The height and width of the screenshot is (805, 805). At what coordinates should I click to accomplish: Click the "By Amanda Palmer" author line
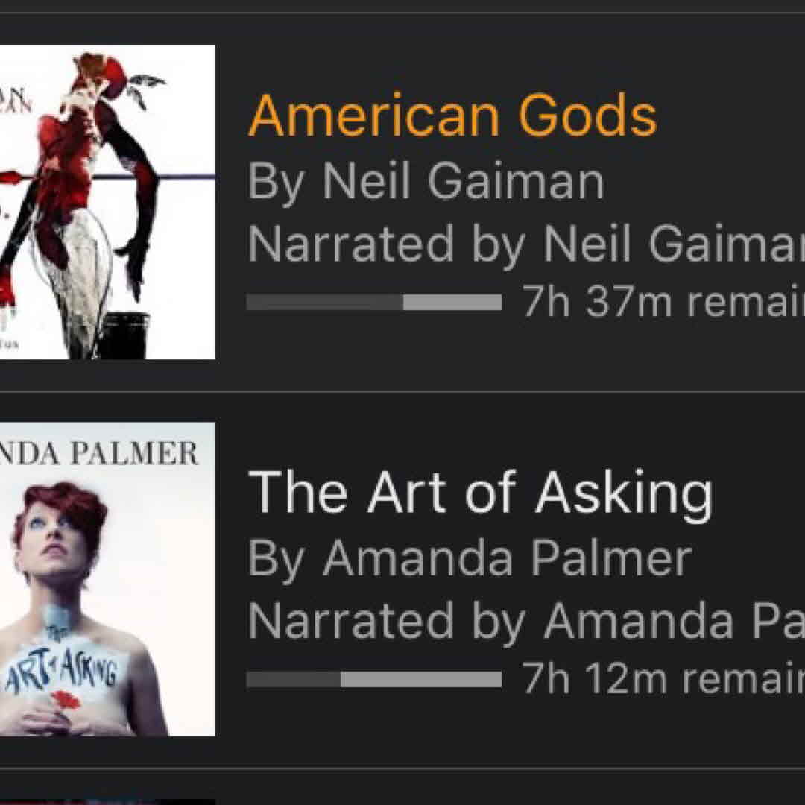(470, 558)
